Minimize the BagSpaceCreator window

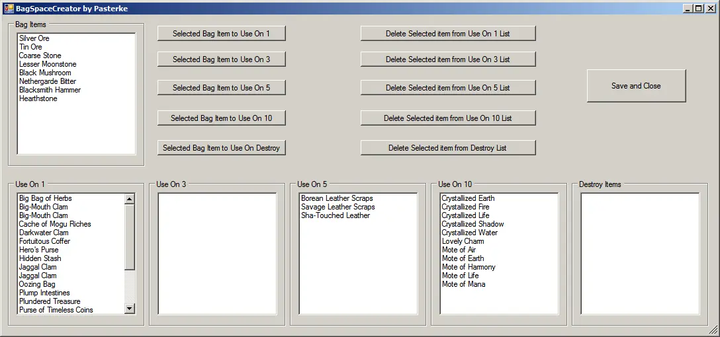pyautogui.click(x=688, y=8)
